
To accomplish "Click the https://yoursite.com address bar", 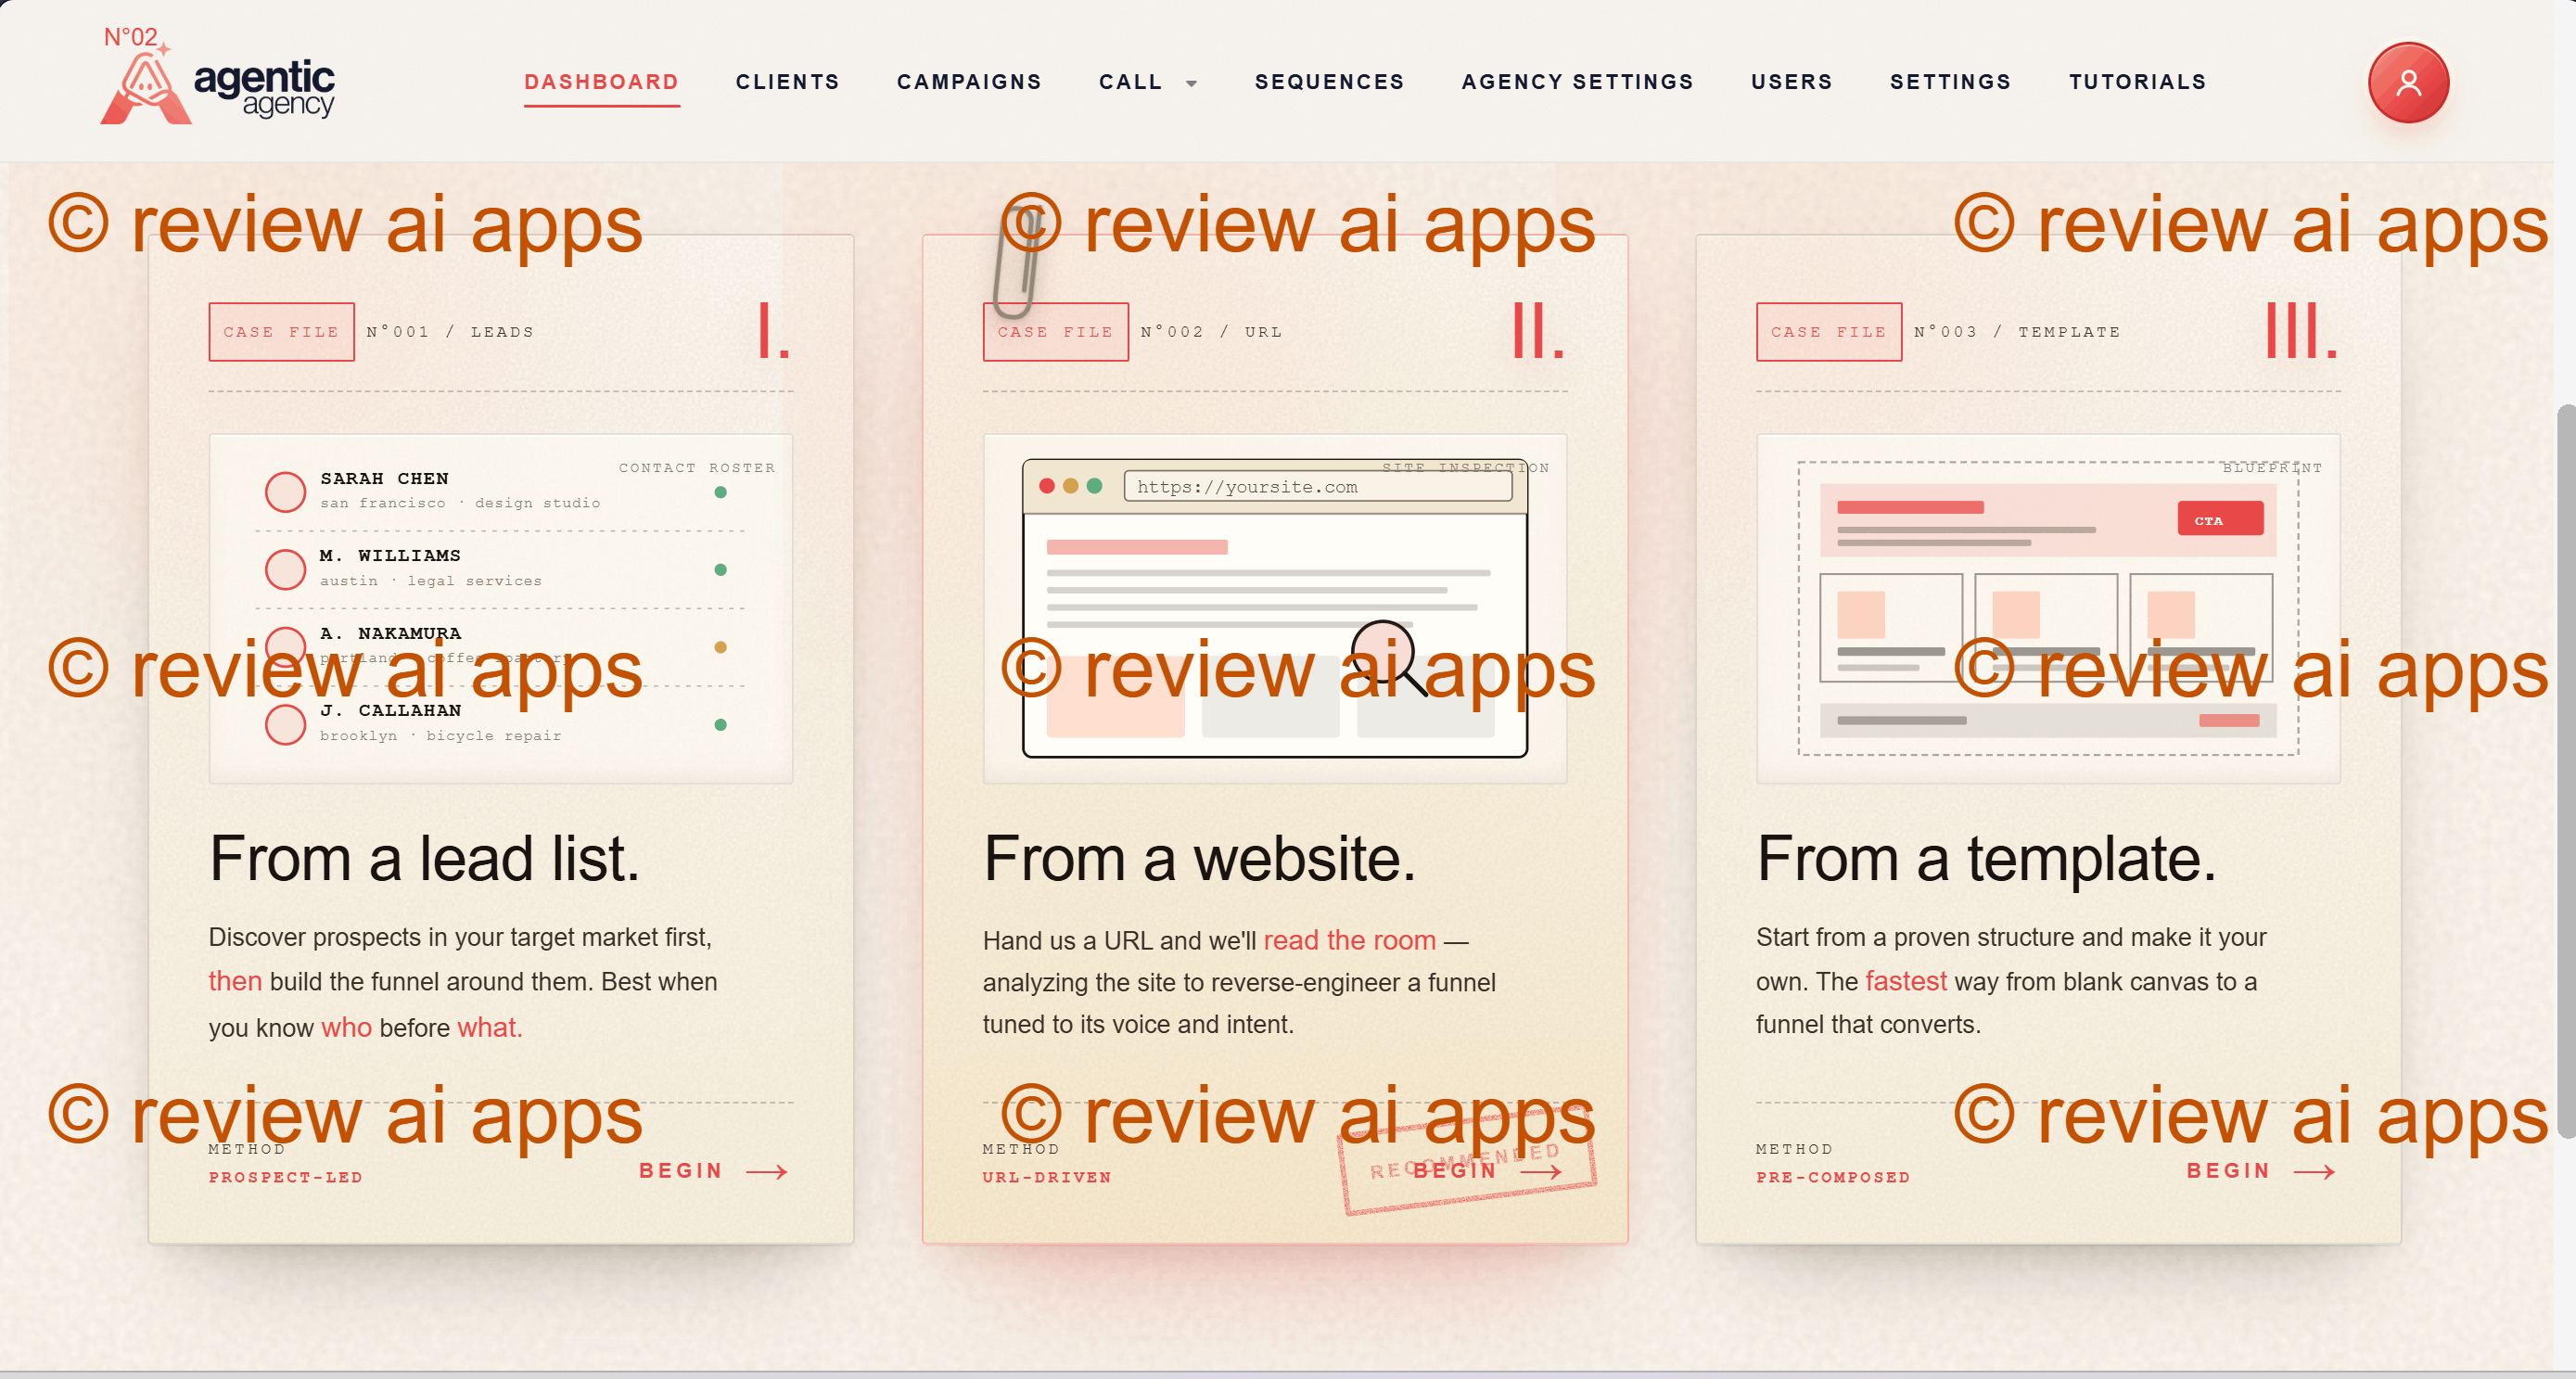I will click(x=1317, y=486).
